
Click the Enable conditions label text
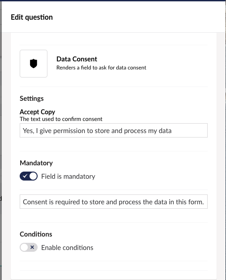click(67, 248)
